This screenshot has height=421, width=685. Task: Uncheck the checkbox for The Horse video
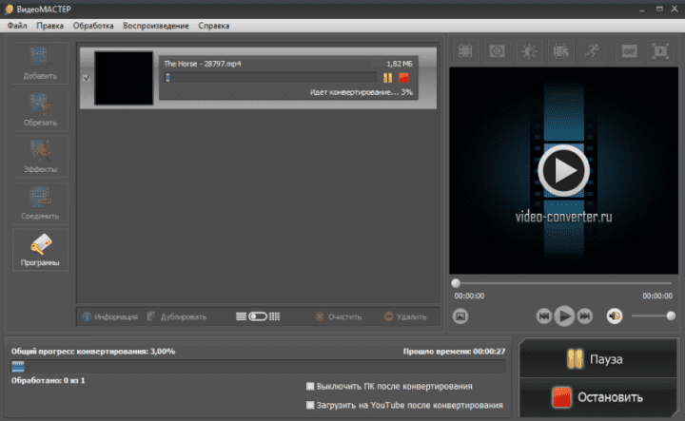click(86, 78)
